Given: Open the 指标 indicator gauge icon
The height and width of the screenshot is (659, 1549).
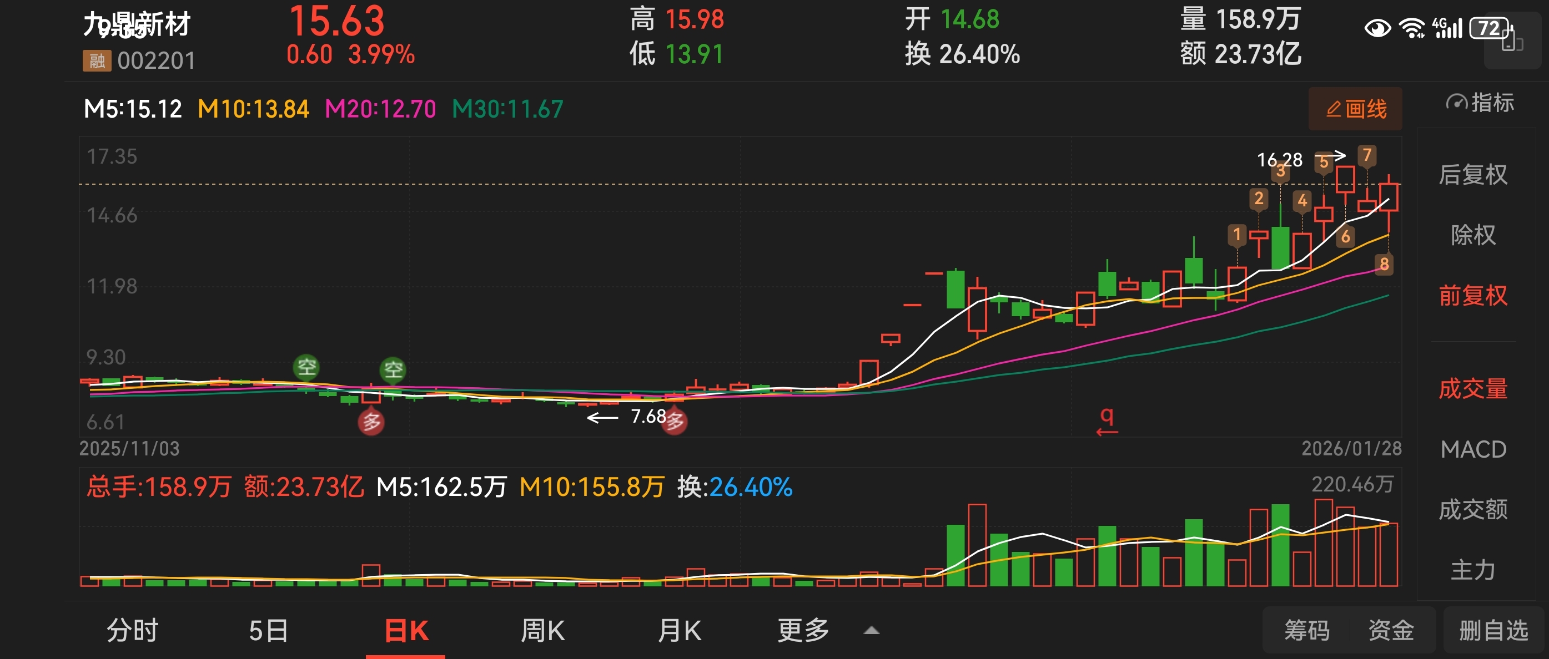Looking at the screenshot, I should [1456, 103].
